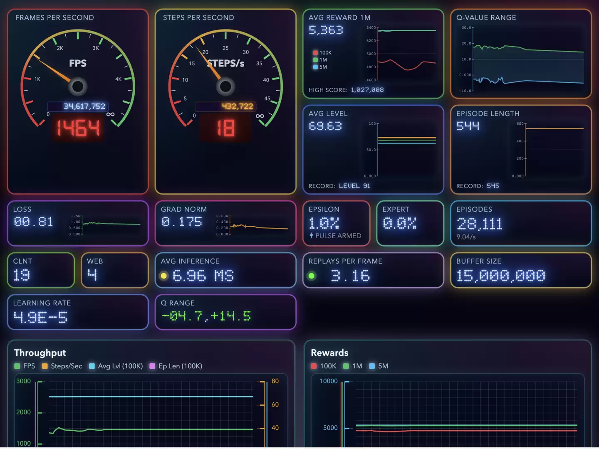Click the STEPS PER SECOND card title

(198, 17)
